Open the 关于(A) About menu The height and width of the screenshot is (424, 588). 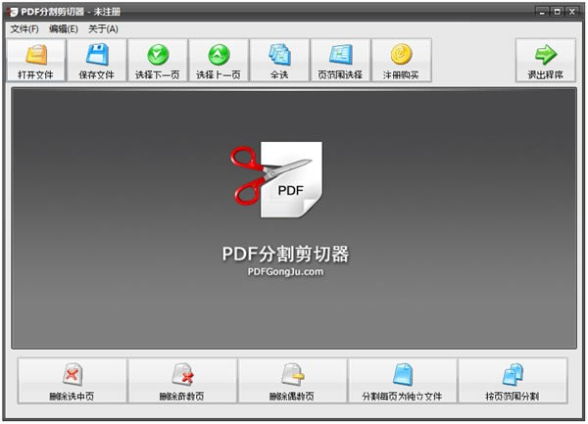103,29
